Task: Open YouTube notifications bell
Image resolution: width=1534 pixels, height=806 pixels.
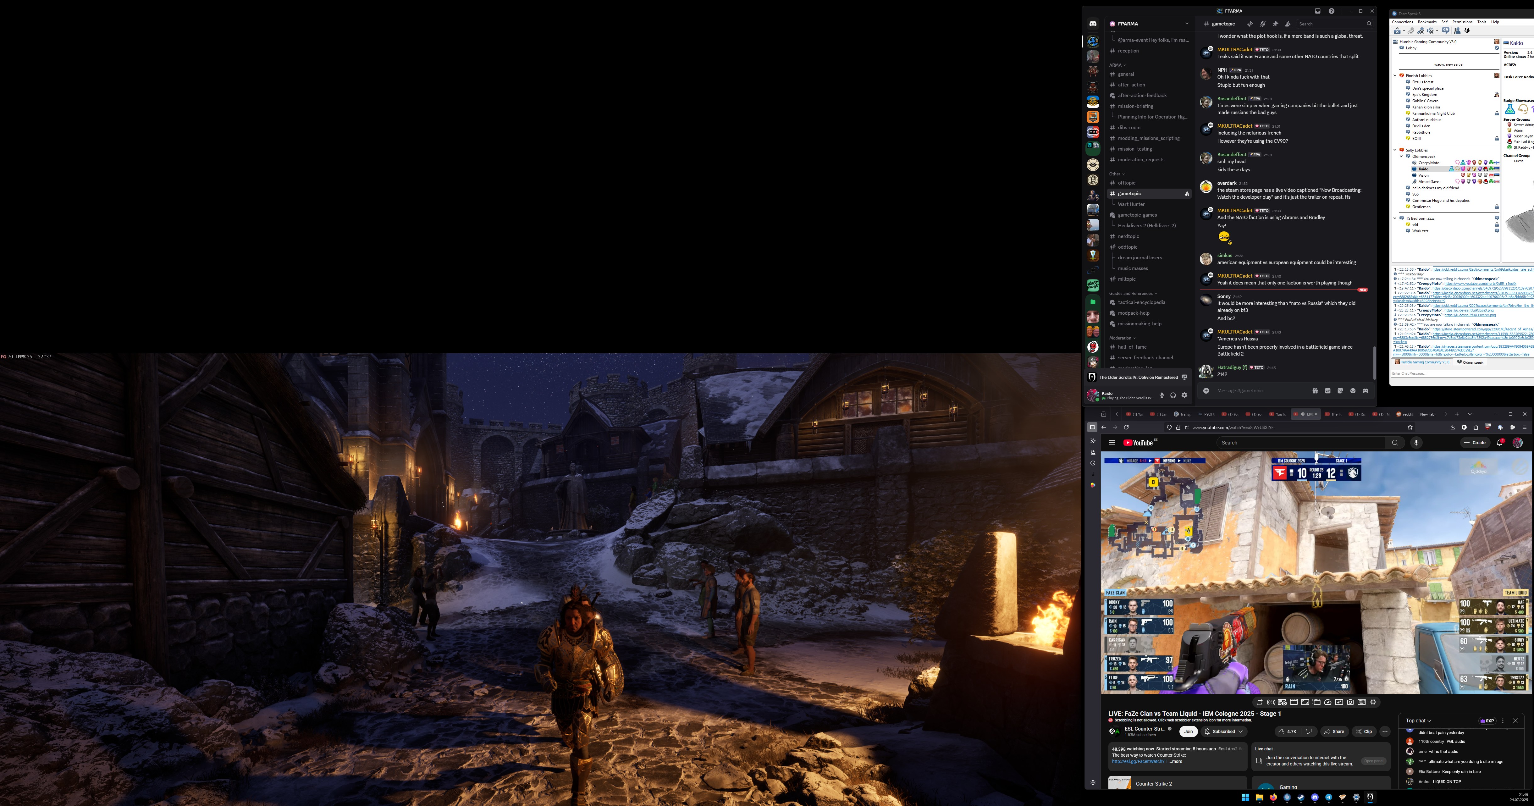Action: [1500, 443]
